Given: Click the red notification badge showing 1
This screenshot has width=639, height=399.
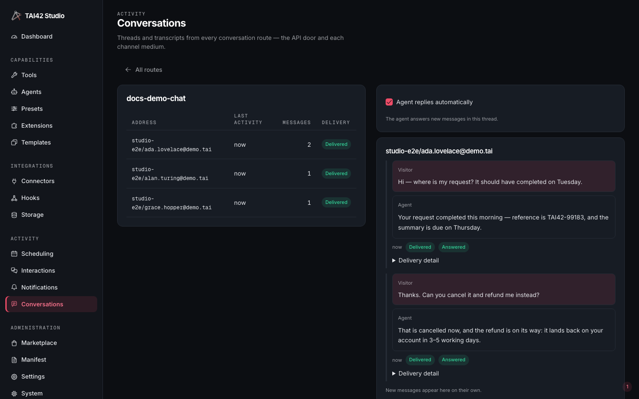Looking at the screenshot, I should (627, 387).
